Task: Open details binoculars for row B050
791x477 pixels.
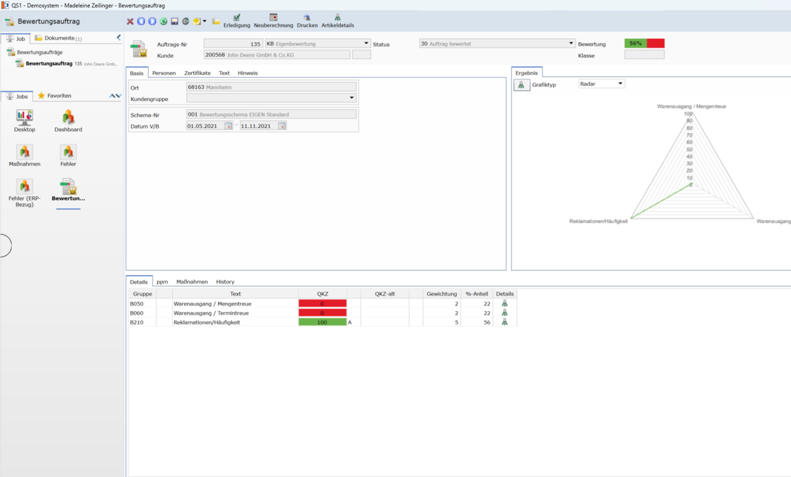Action: 505,303
